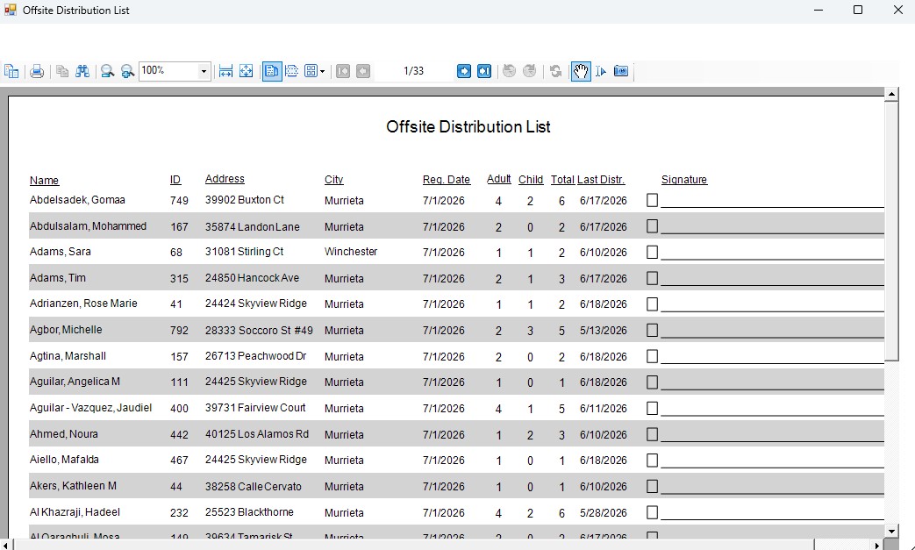
Task: Click the Last Distr. column header
Action: (600, 180)
